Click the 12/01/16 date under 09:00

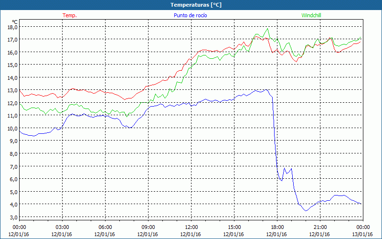pyautogui.click(x=148, y=234)
